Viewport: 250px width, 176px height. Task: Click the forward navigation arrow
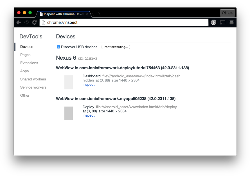(26, 22)
